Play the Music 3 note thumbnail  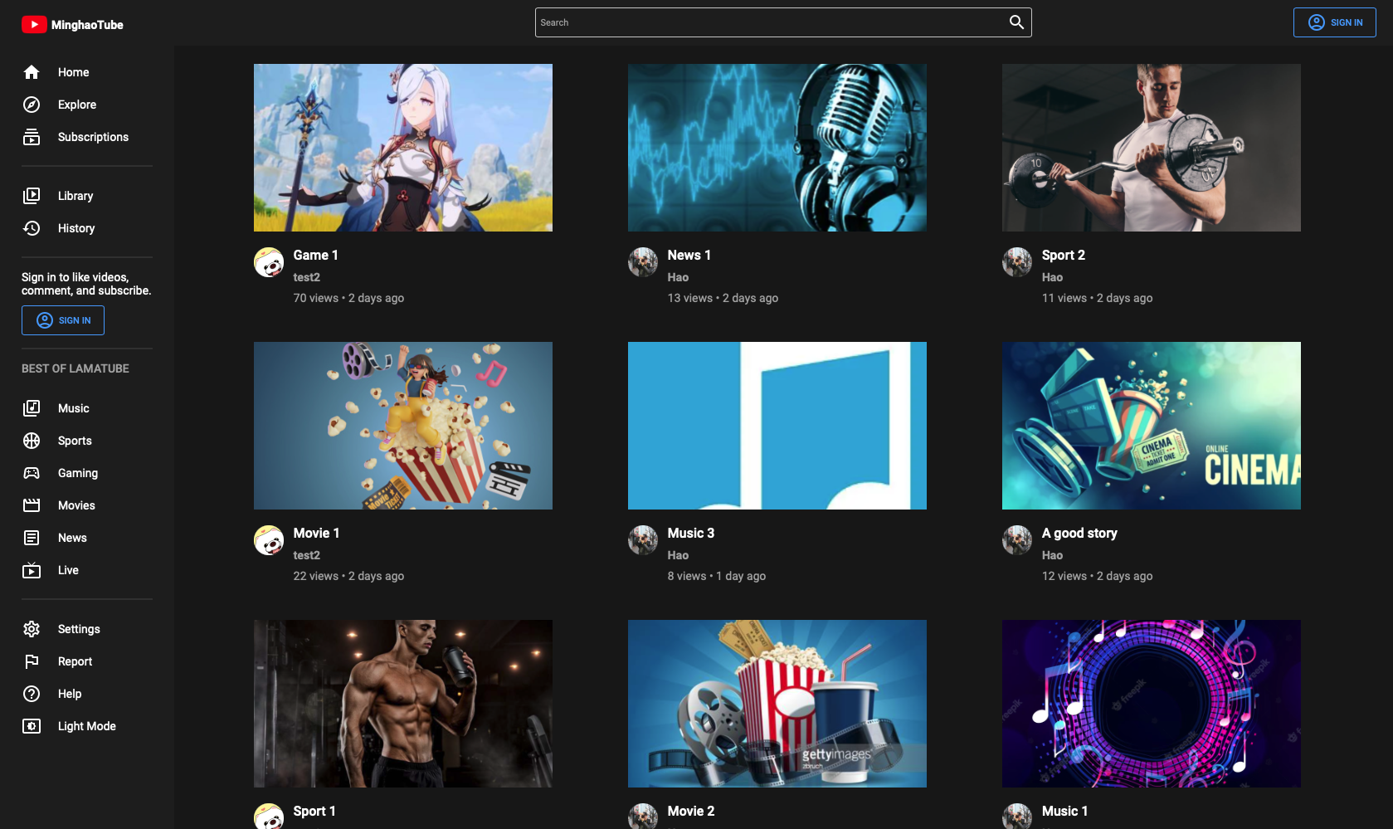coord(777,426)
